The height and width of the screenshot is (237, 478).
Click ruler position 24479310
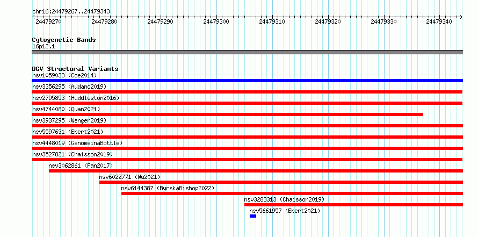pyautogui.click(x=272, y=21)
